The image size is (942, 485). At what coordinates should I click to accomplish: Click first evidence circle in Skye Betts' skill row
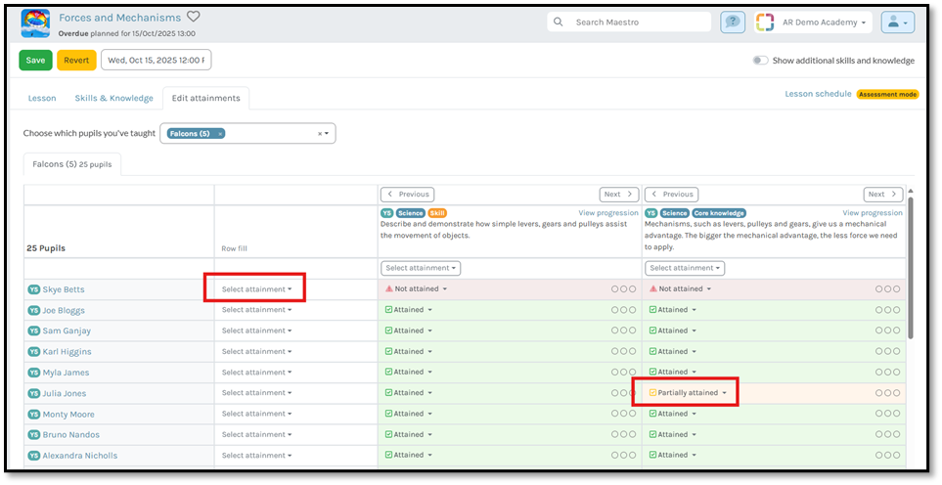click(x=614, y=289)
